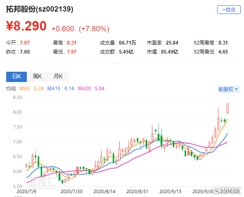The width and height of the screenshot is (244, 197).
Task: Click the 2020/7/30 date axis label
Action: point(71,191)
